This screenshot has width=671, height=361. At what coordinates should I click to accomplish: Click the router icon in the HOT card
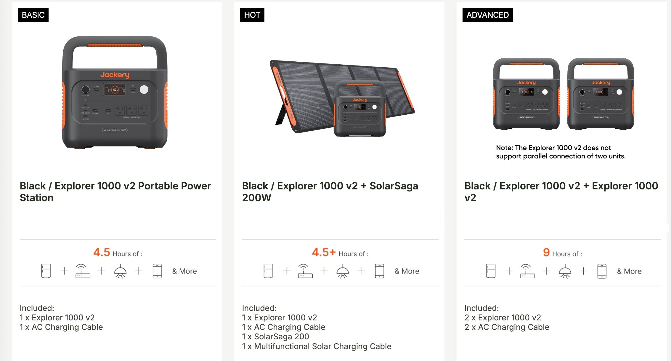tap(305, 271)
